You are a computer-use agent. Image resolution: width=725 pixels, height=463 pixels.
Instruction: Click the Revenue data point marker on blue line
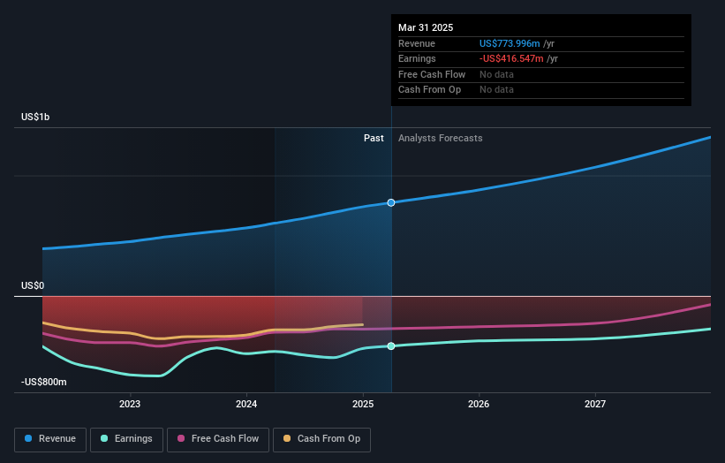coord(391,202)
